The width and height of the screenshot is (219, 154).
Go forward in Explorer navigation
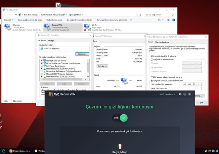pyautogui.click(x=9, y=15)
